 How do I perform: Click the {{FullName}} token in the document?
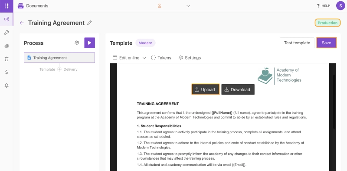[x=222, y=112]
